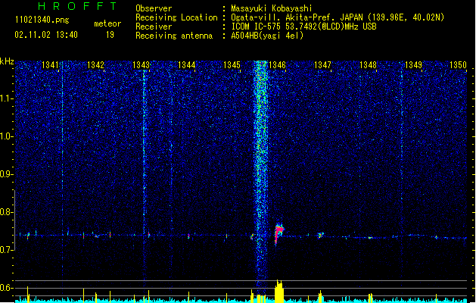
Task: Click the 1346 time marker
Action: click(277, 65)
